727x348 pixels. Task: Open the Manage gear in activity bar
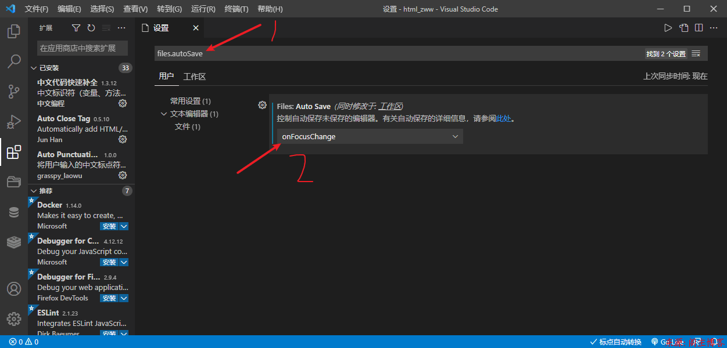click(14, 319)
